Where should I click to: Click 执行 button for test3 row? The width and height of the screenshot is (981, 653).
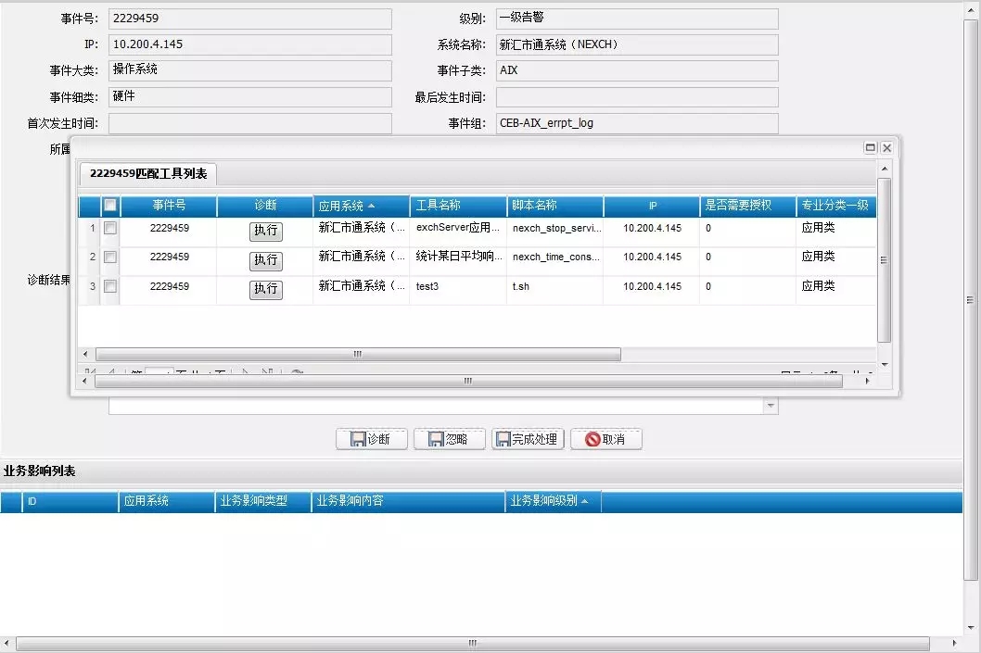click(265, 289)
